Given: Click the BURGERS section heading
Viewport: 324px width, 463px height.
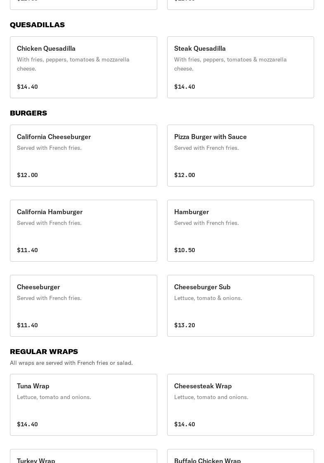Looking at the screenshot, I should point(28,113).
